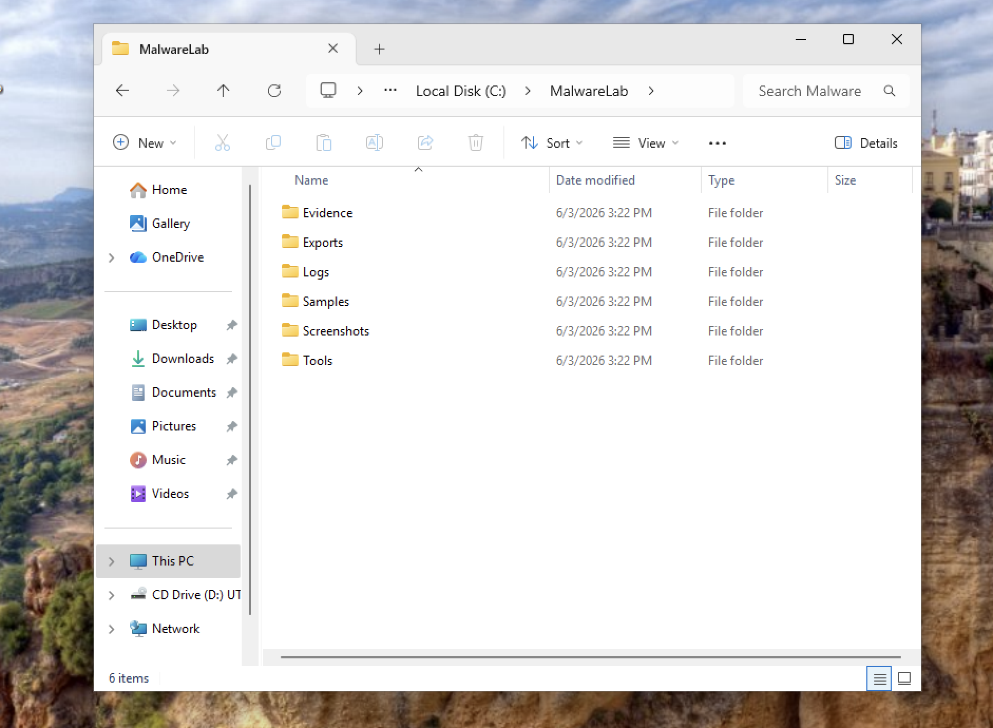This screenshot has height=728, width=993.
Task: Click the Rename toolbar icon
Action: pos(375,142)
